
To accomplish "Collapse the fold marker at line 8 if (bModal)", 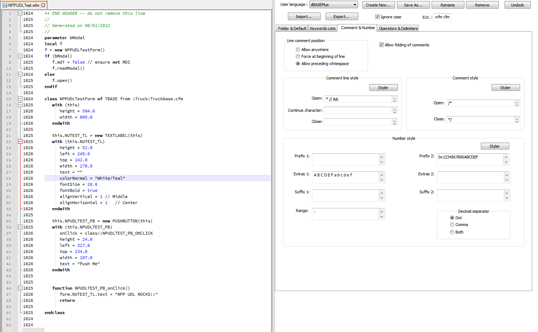I will (x=20, y=56).
